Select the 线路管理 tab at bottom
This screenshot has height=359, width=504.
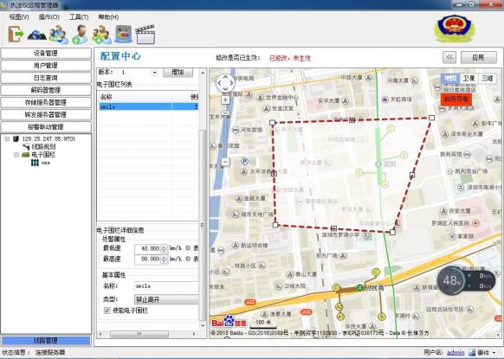click(x=46, y=340)
